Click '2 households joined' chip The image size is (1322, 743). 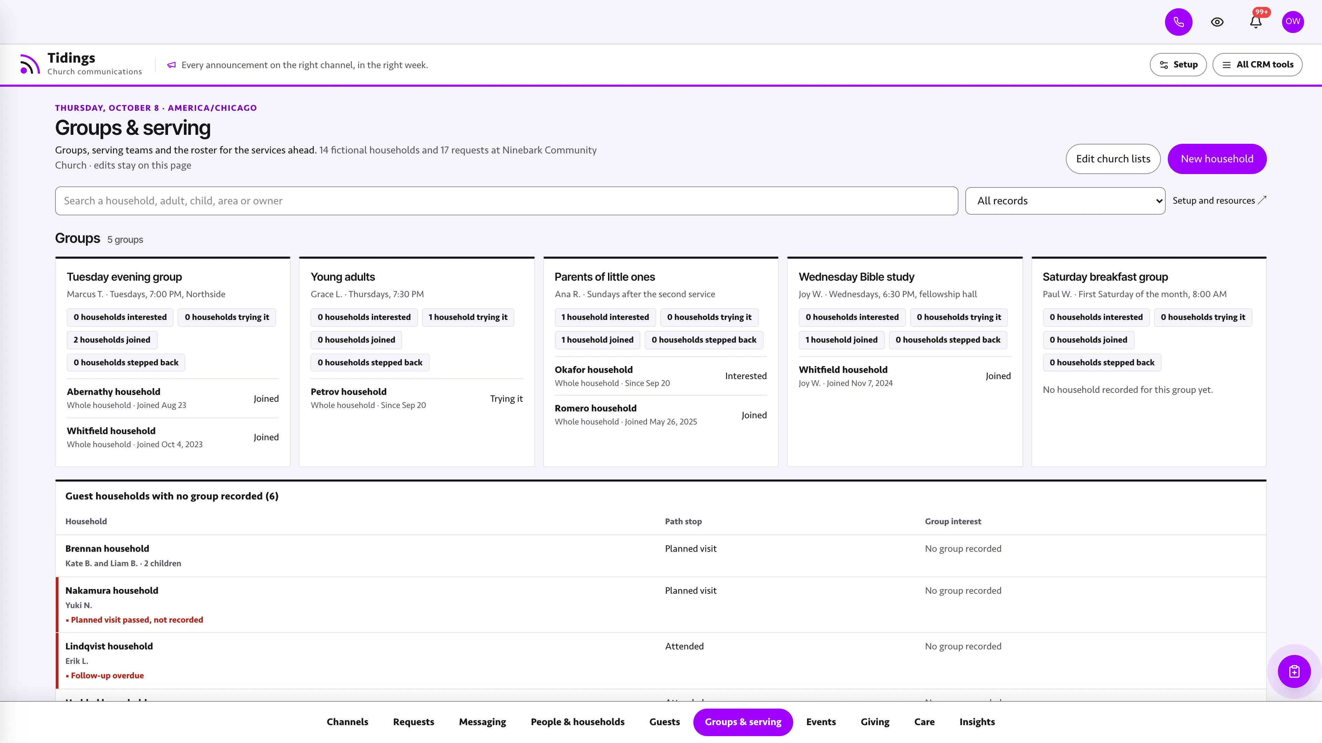[x=112, y=340]
